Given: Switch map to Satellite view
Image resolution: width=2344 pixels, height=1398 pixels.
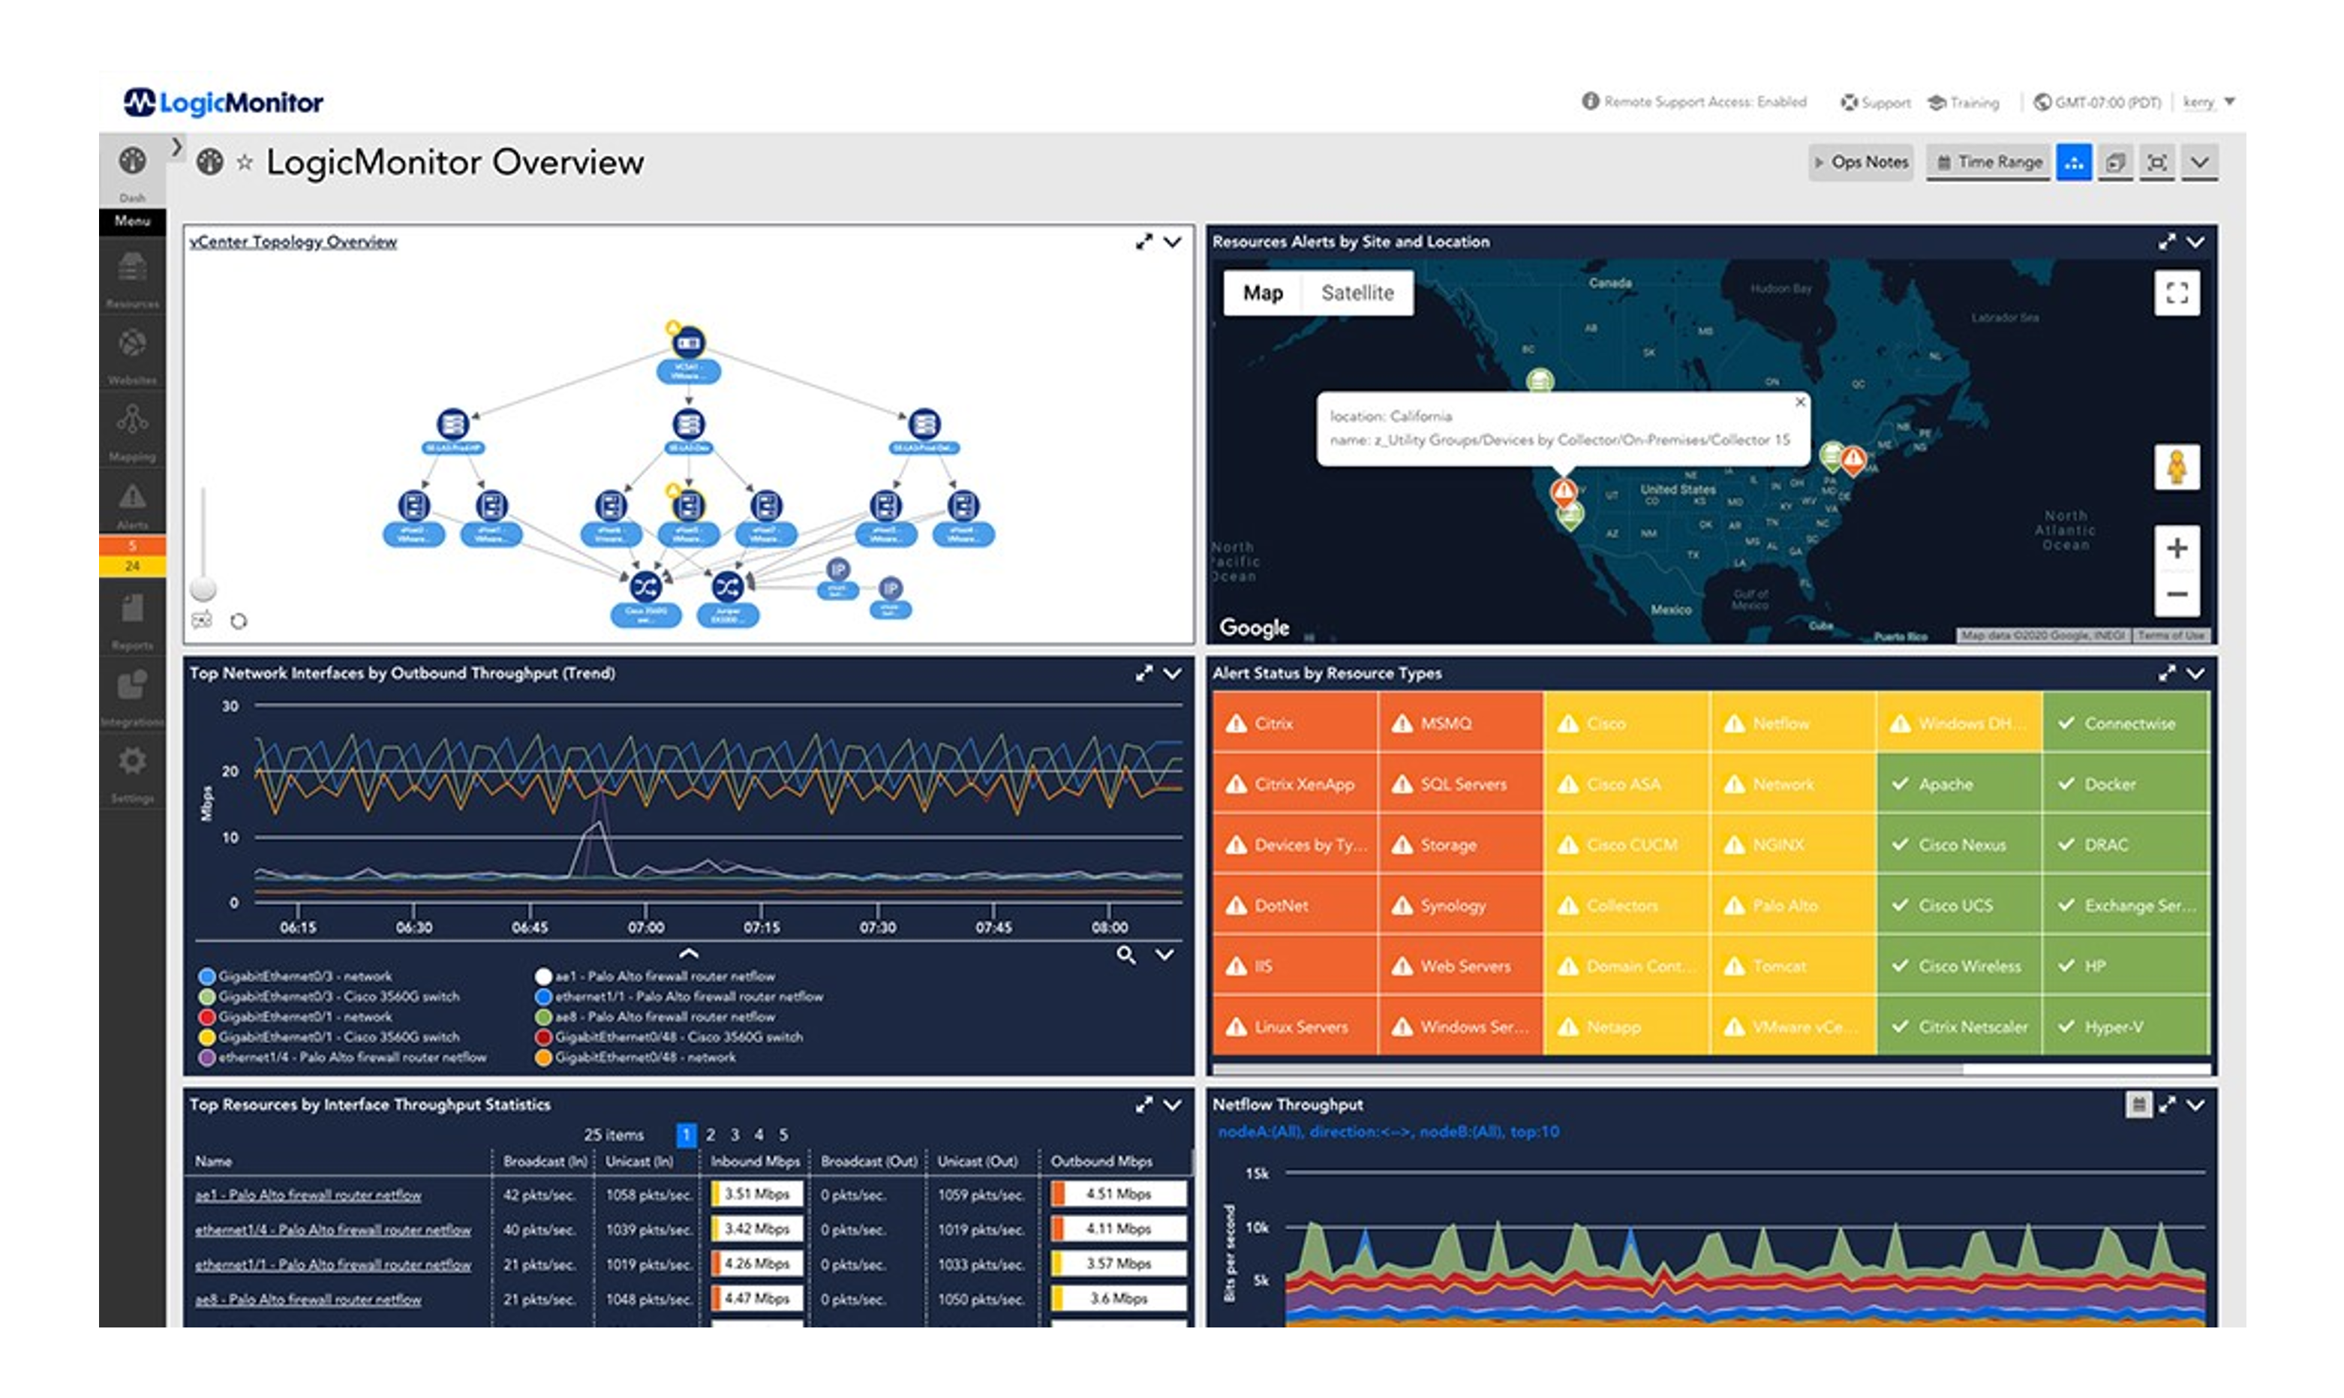Looking at the screenshot, I should pos(1357,293).
